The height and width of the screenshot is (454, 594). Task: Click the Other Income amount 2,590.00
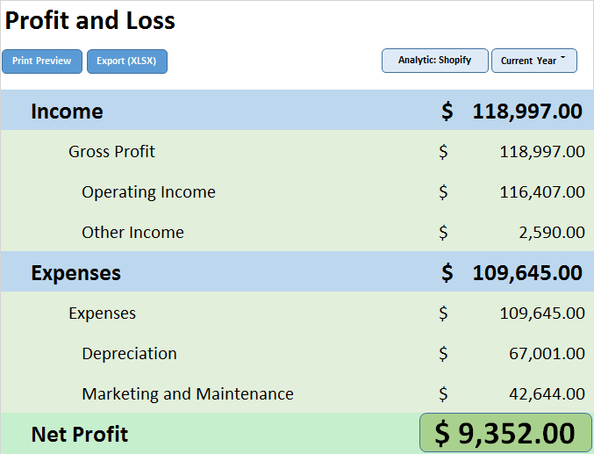pos(552,233)
